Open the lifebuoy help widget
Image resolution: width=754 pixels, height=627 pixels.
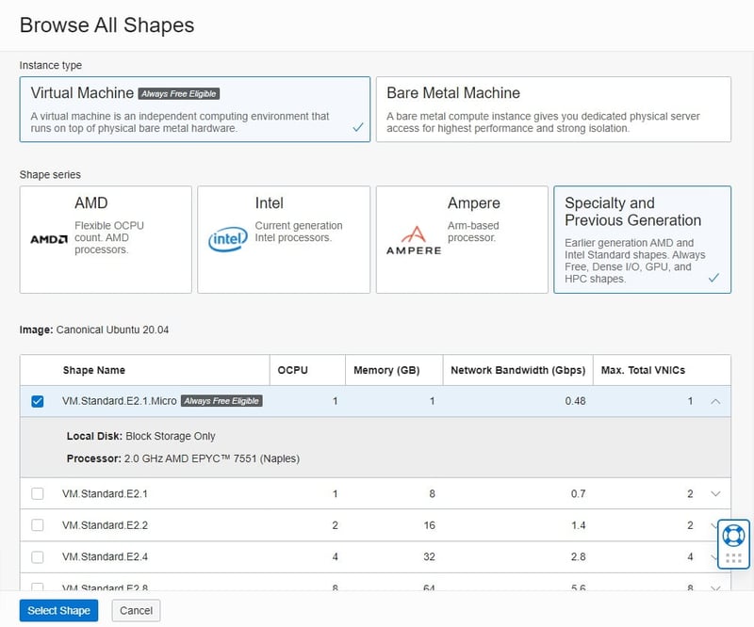(x=733, y=536)
